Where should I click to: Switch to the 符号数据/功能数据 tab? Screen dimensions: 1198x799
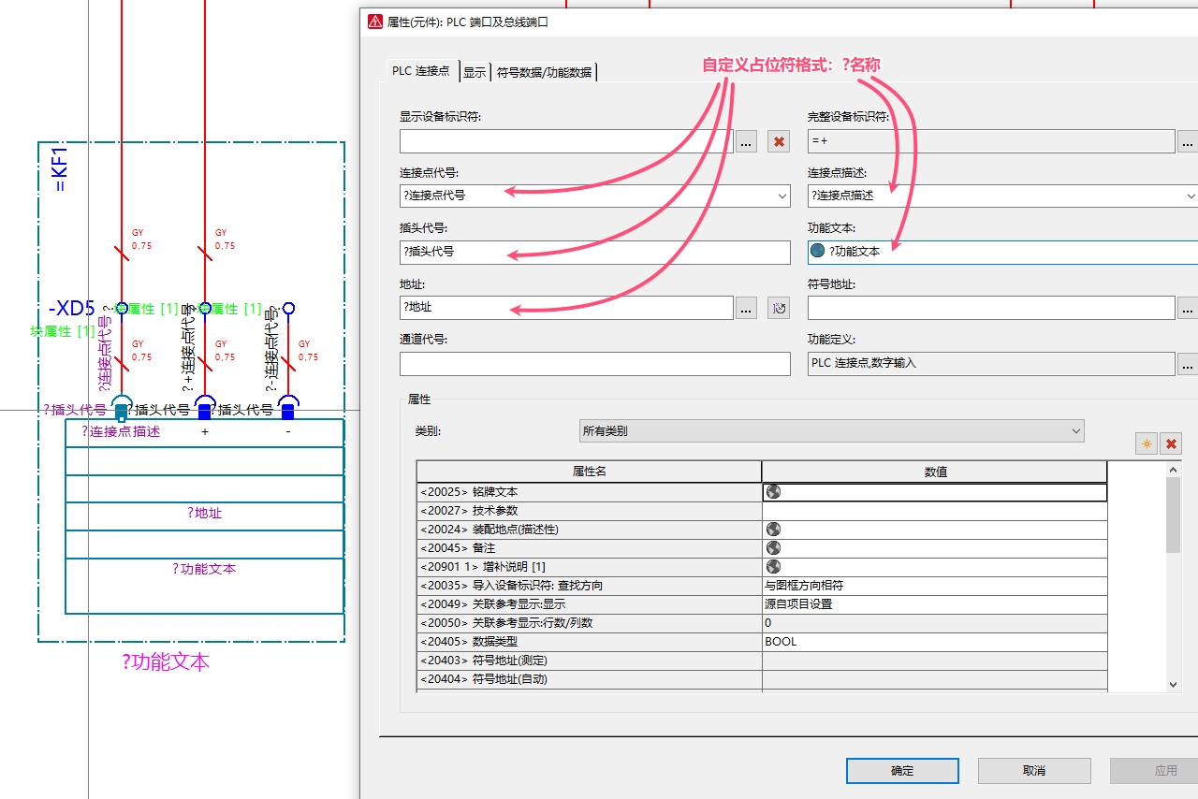coord(544,72)
